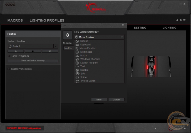Choose the Text assignment option
This screenshot has height=133, width=191.
tap(83, 66)
